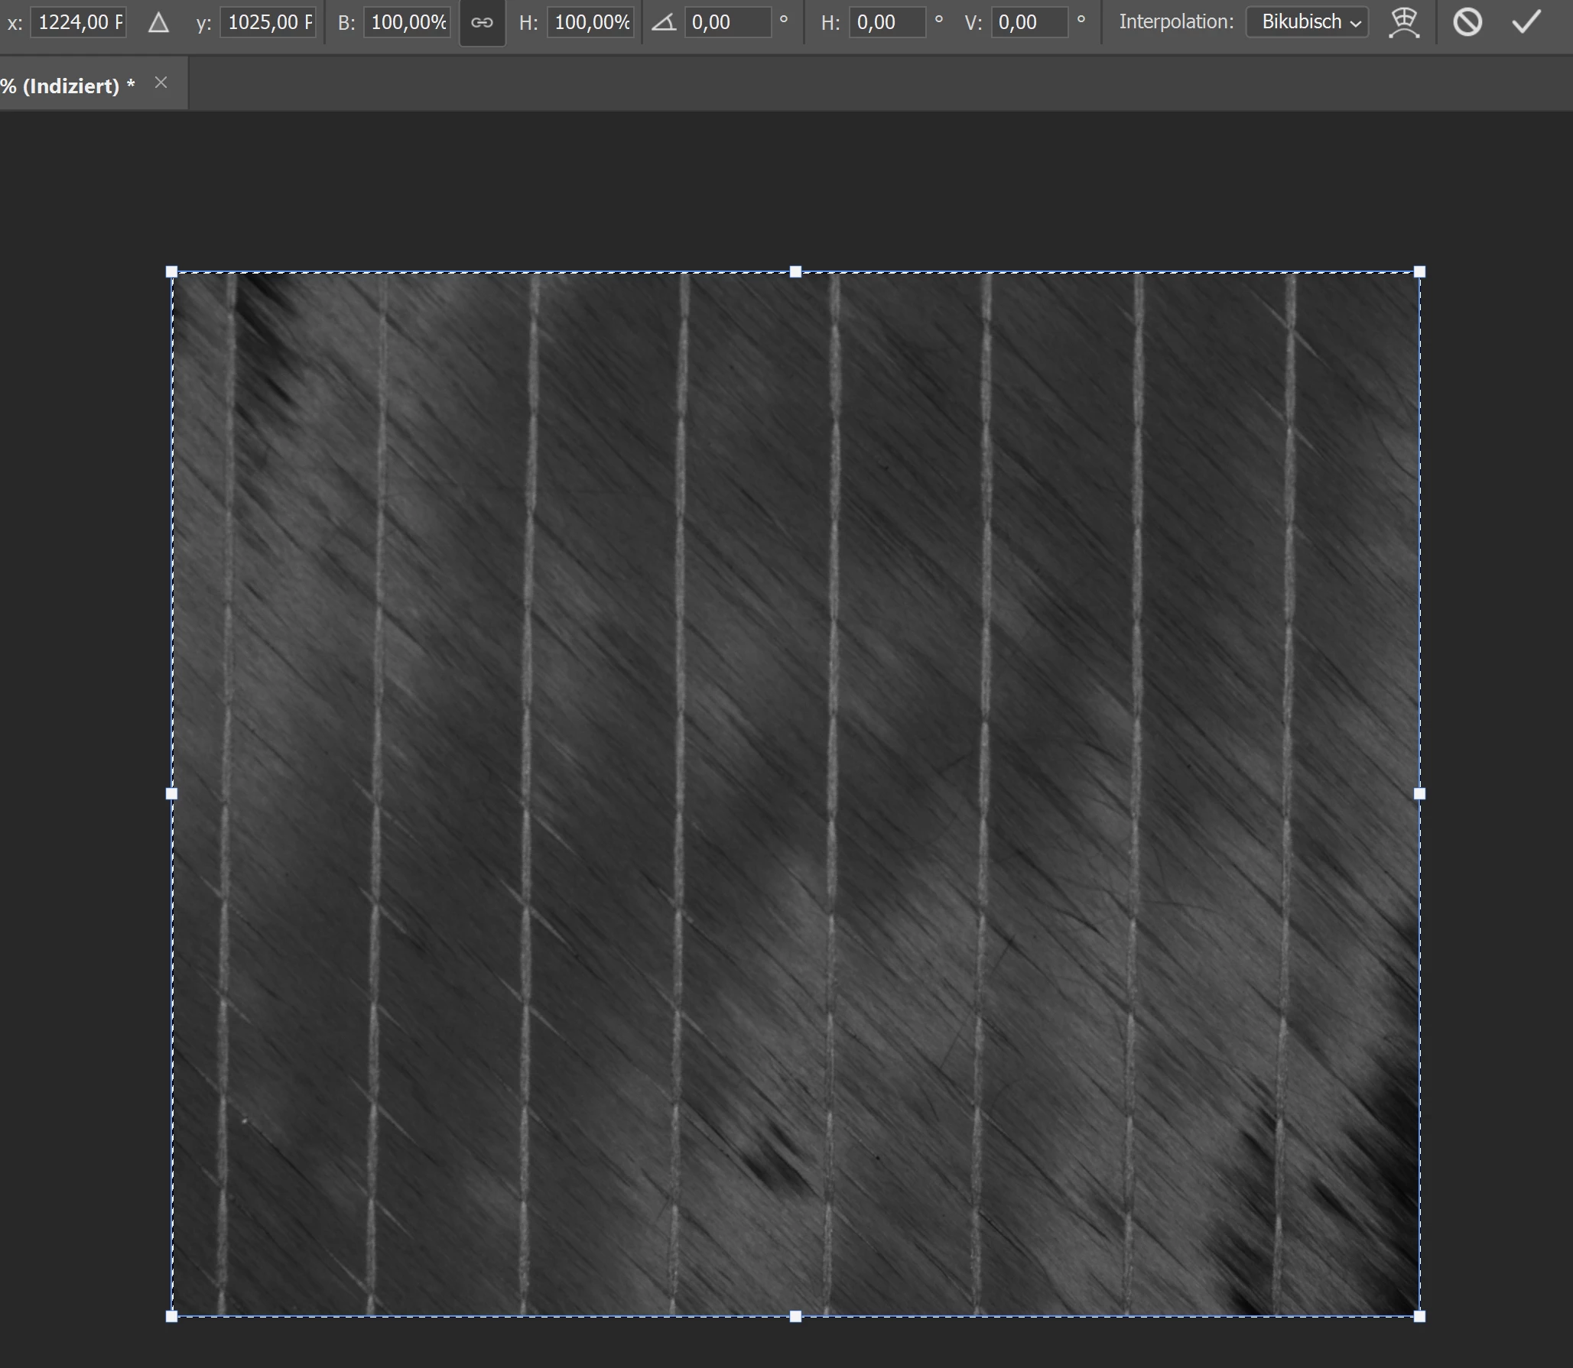
Task: Open the Interpolation dropdown Bikubisch
Action: click(1307, 22)
